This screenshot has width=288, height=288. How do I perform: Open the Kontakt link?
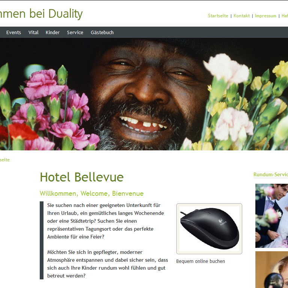point(241,16)
